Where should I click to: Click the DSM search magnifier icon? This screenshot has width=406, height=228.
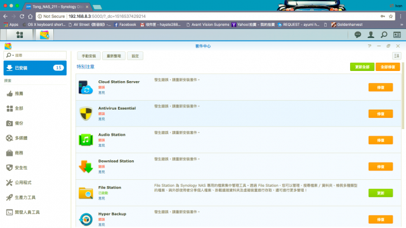pyautogui.click(x=384, y=35)
